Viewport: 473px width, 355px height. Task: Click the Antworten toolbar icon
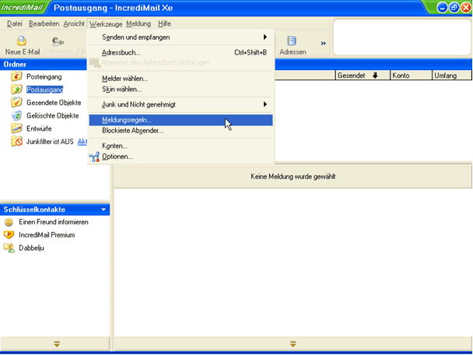pyautogui.click(x=58, y=40)
